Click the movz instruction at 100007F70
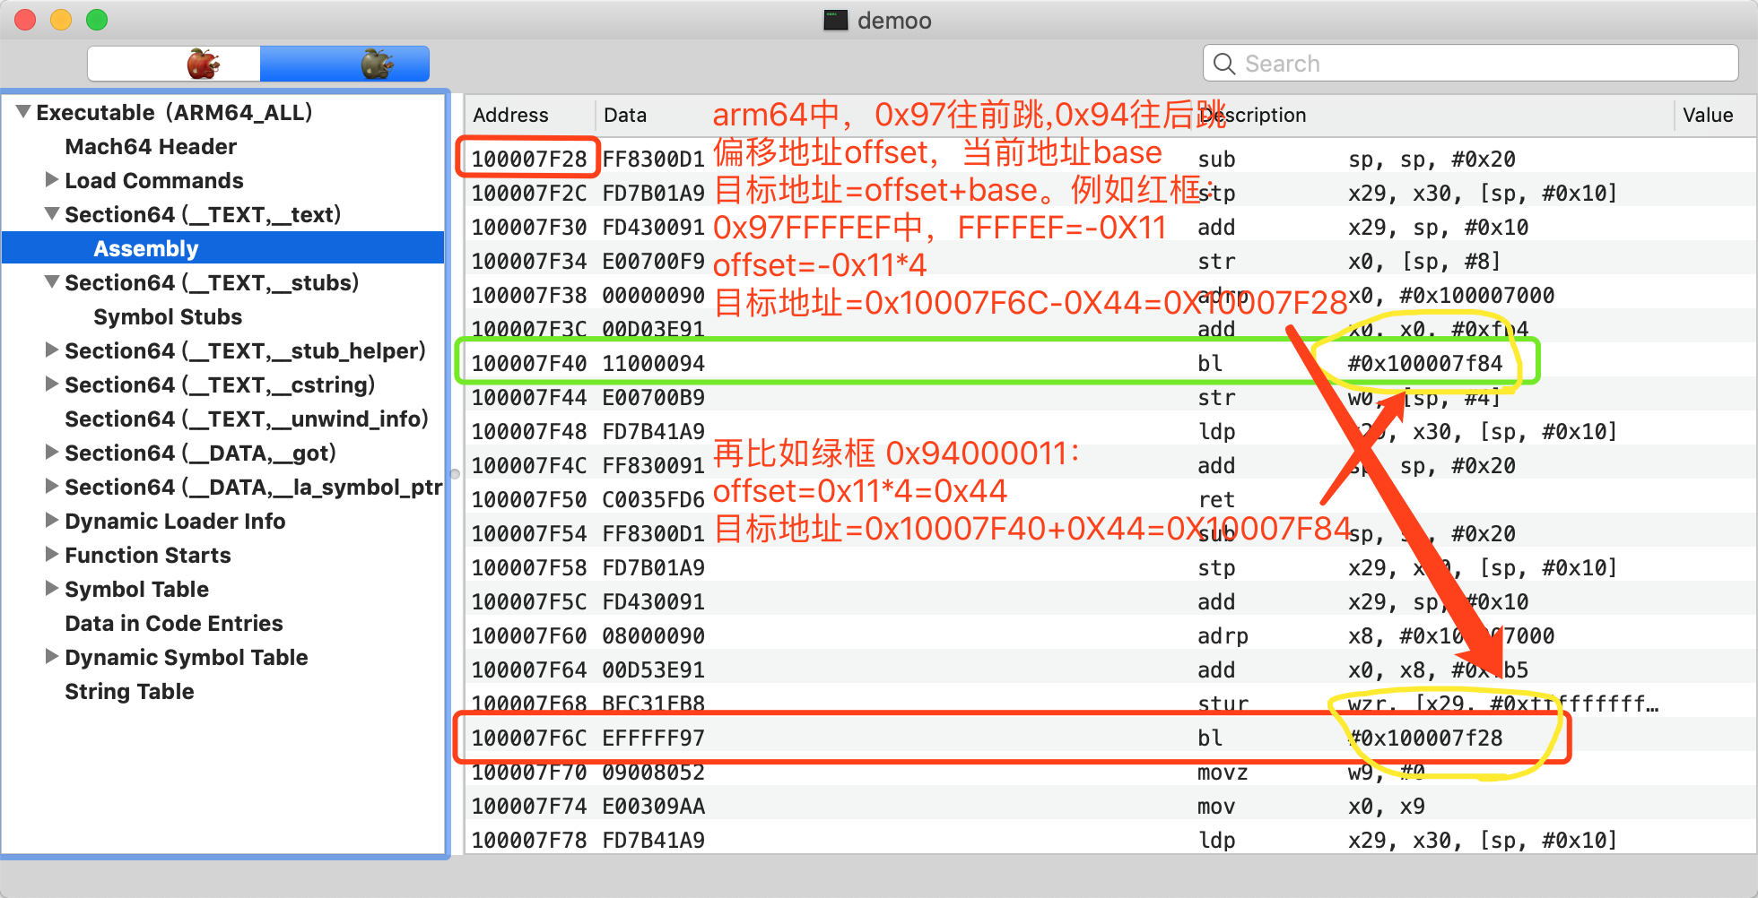Image resolution: width=1758 pixels, height=898 pixels. (x=1222, y=772)
